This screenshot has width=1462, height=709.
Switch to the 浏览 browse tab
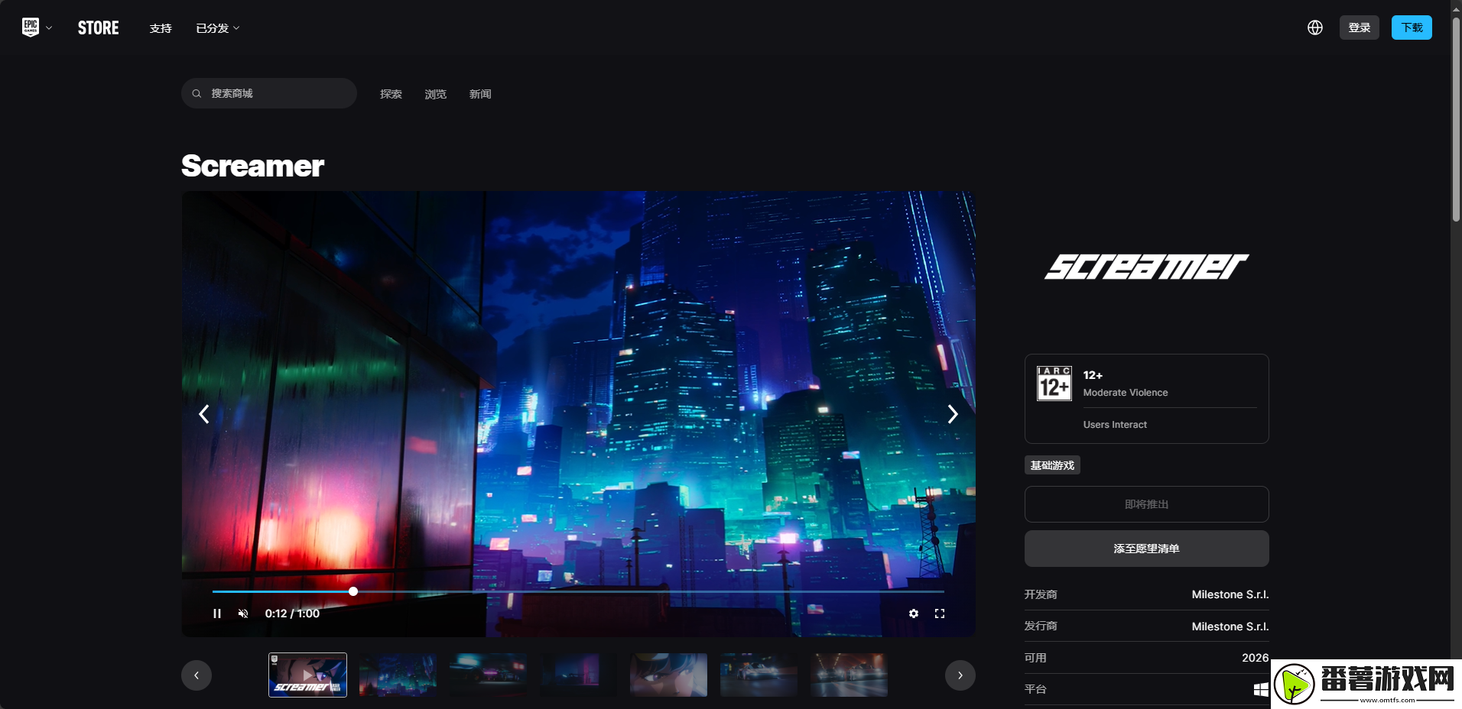(x=435, y=94)
